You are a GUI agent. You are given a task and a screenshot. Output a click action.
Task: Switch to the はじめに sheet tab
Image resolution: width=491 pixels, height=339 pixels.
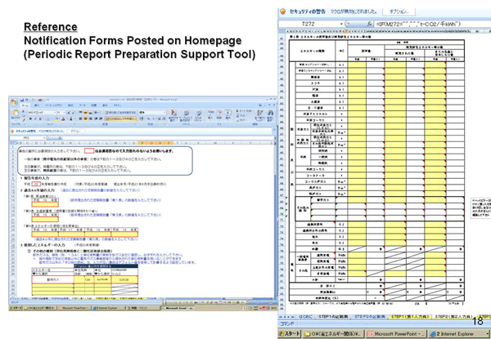coord(305,317)
